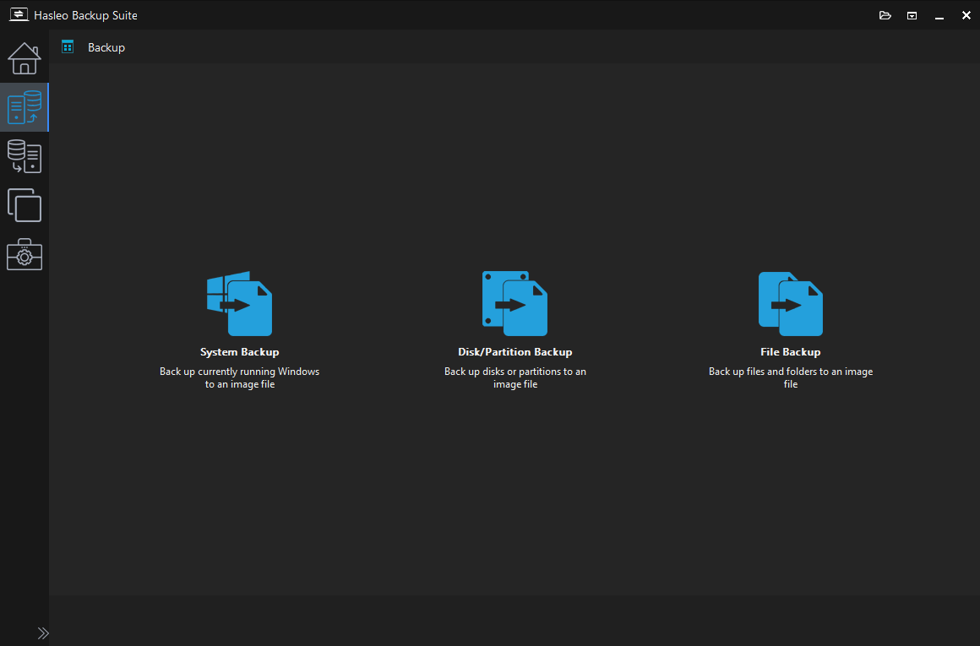
Task: Open the Restore section in the sidebar
Action: click(x=24, y=156)
